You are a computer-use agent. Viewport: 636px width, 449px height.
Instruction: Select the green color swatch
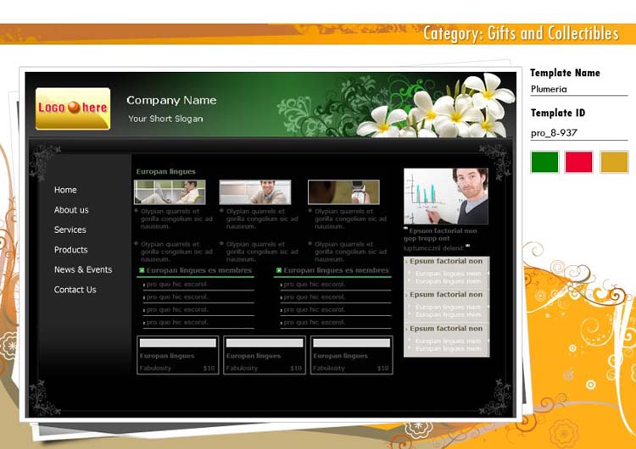point(545,162)
